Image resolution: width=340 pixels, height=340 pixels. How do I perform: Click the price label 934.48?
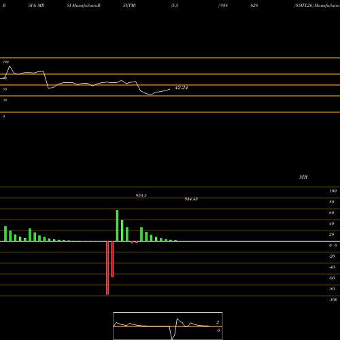click(x=191, y=199)
